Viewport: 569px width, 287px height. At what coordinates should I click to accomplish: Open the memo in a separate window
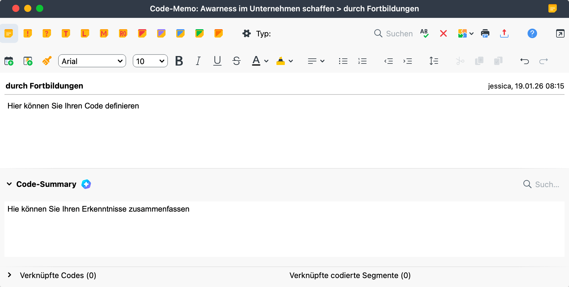(561, 33)
